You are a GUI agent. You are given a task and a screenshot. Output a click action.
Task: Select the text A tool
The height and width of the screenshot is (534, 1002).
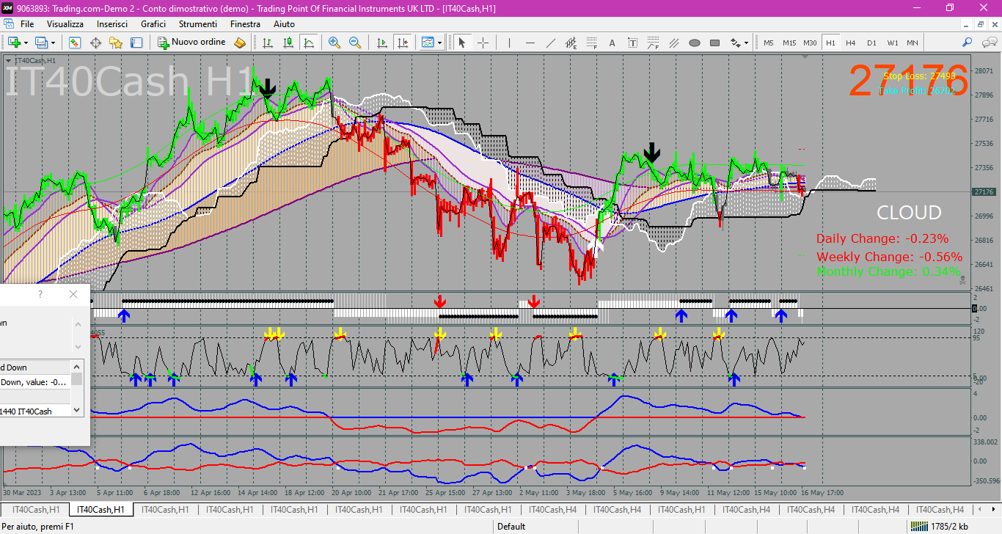coord(612,43)
